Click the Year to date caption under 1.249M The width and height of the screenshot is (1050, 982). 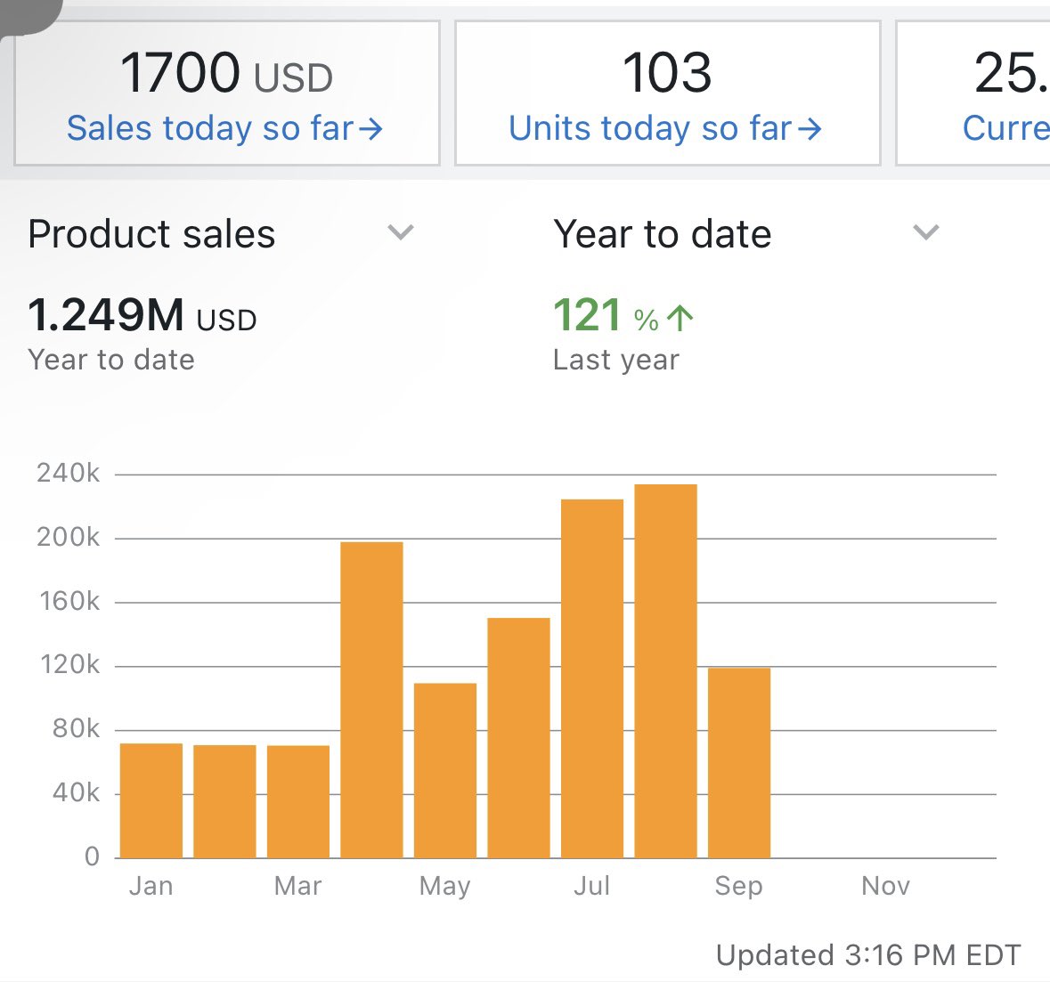(111, 360)
